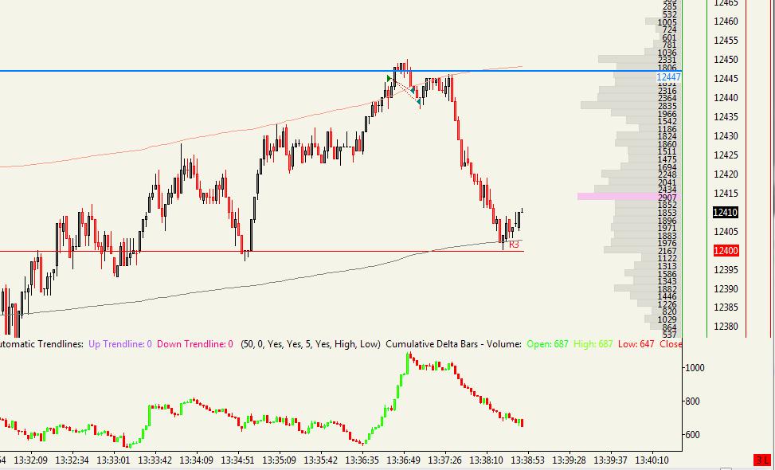Click the 13:33:01 time label
The image size is (775, 470).
pos(114,460)
